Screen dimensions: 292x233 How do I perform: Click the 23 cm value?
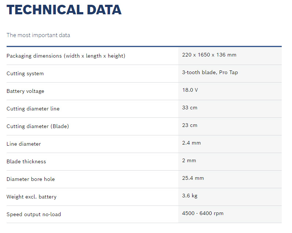(190, 125)
